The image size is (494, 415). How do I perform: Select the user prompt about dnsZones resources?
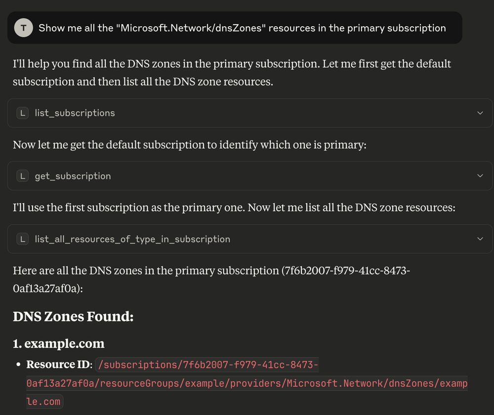point(242,28)
